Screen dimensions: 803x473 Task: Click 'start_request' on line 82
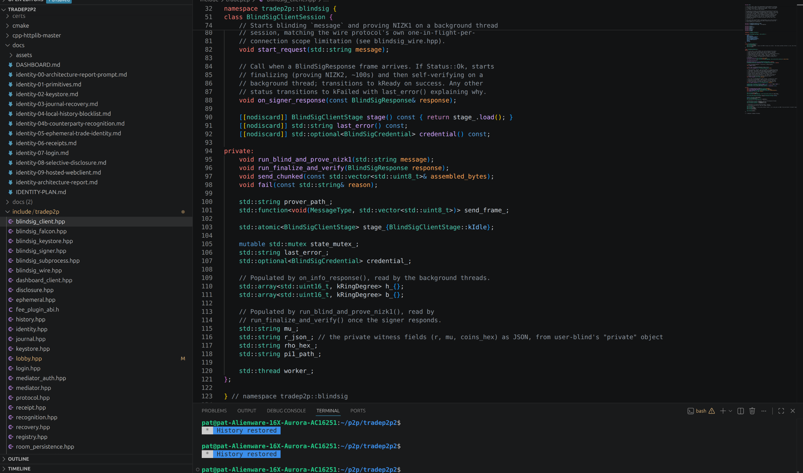coord(282,49)
